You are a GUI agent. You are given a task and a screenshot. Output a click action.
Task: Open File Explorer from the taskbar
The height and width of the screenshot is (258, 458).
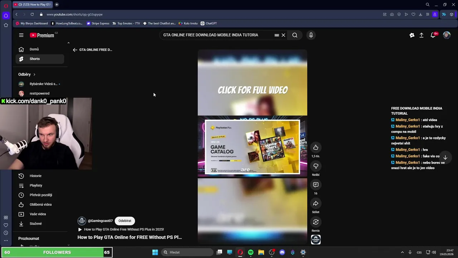coord(261,252)
